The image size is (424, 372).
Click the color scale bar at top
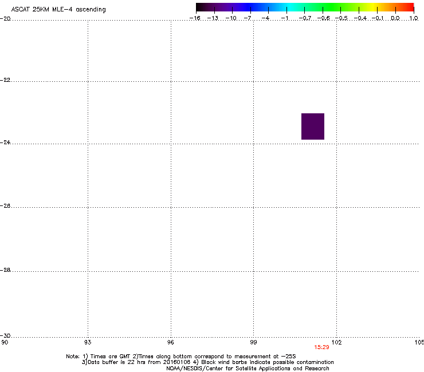pos(305,7)
